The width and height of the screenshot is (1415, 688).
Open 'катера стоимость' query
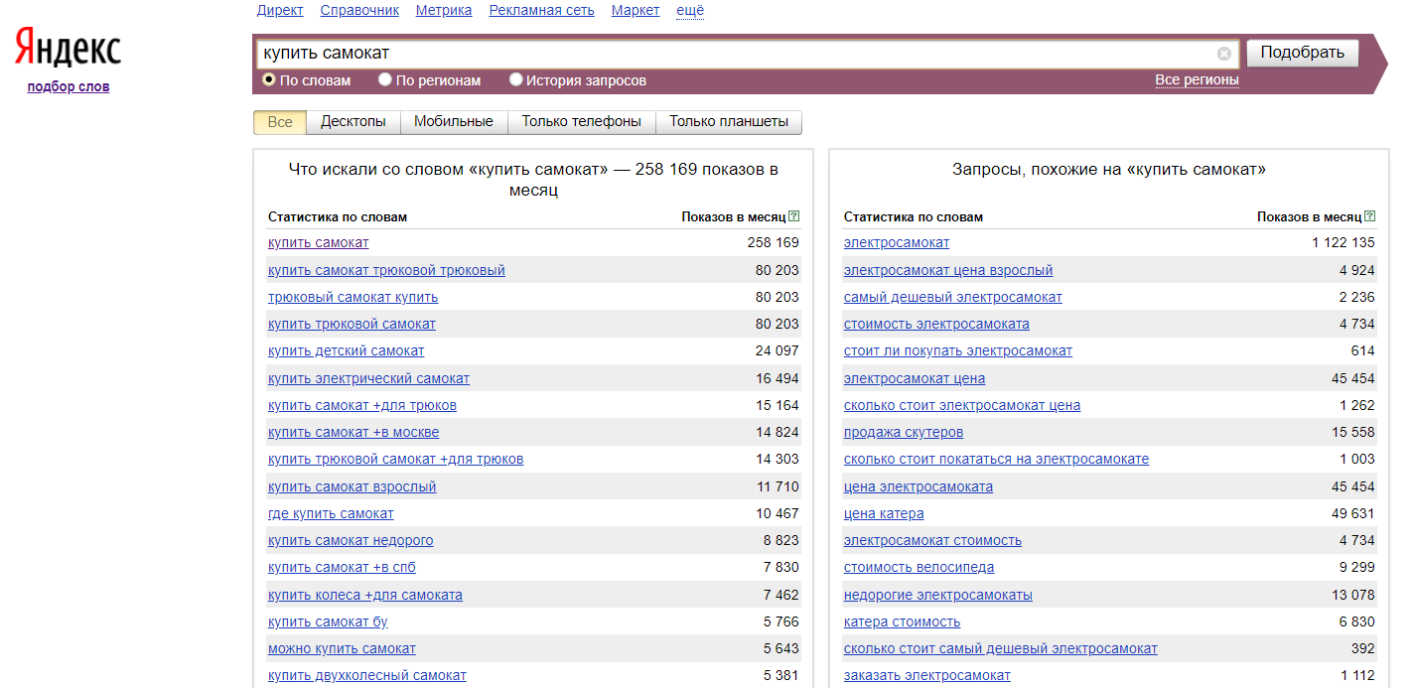point(903,621)
